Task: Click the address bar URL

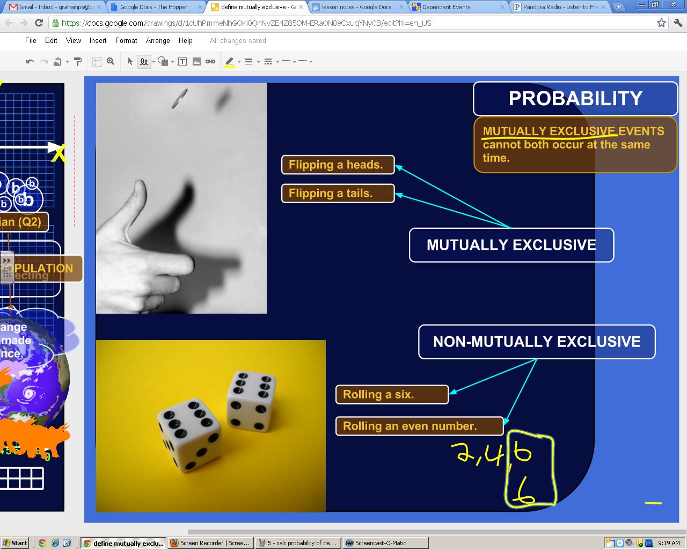Action: (246, 23)
